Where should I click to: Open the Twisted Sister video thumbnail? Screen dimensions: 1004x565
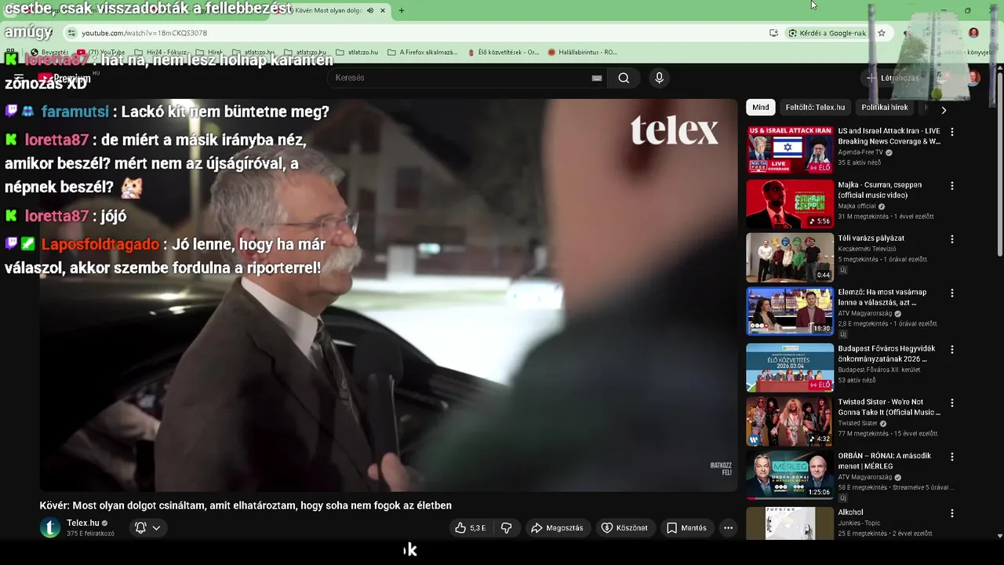pyautogui.click(x=790, y=421)
